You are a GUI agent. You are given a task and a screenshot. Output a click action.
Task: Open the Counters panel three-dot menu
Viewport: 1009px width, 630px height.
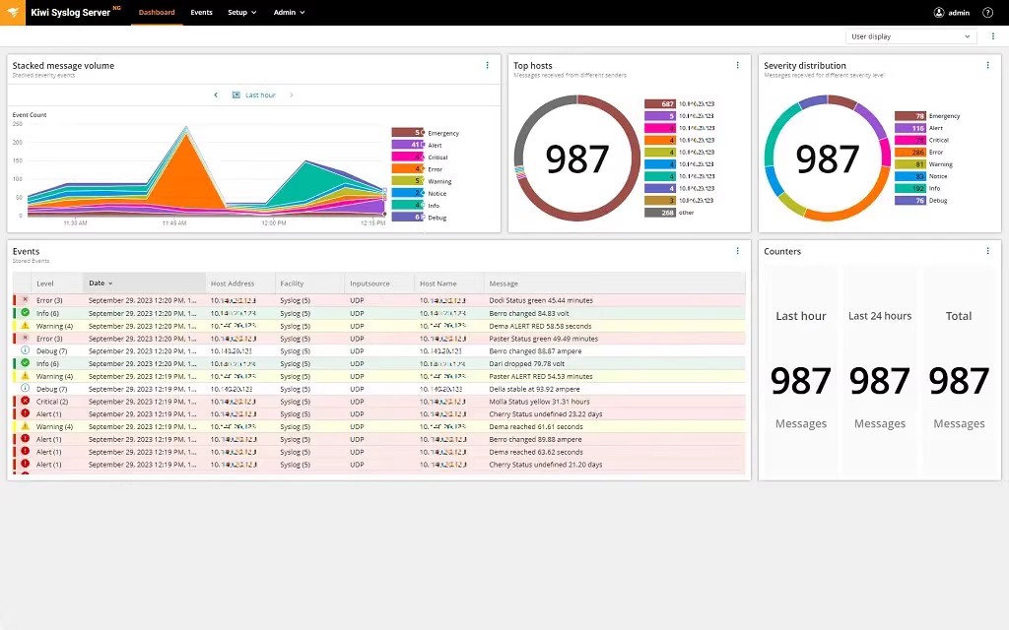pyautogui.click(x=988, y=251)
